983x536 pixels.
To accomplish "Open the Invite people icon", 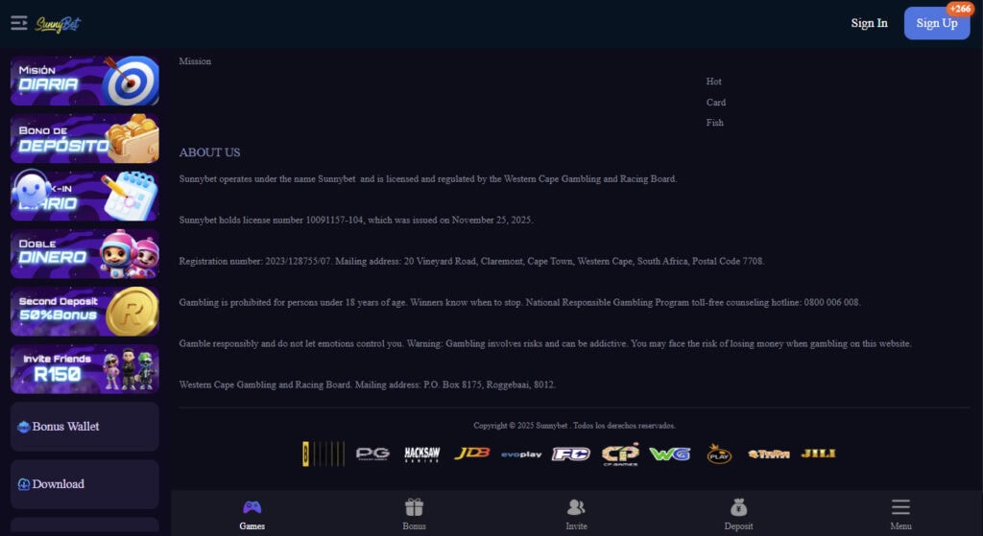I will [x=576, y=506].
